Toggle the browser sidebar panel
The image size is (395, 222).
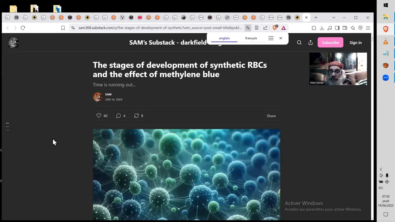[337, 28]
